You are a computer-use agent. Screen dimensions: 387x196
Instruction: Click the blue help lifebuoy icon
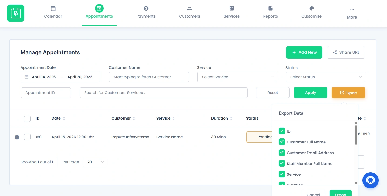point(371,180)
